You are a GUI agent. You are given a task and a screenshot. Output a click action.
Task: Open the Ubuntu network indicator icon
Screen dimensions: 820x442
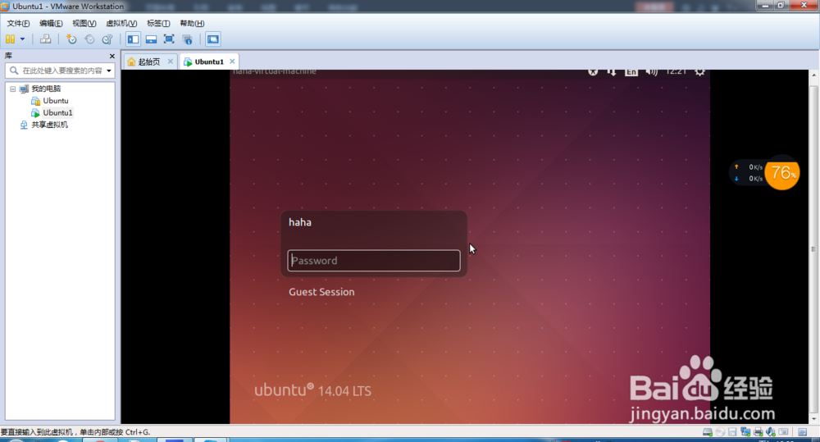click(612, 71)
